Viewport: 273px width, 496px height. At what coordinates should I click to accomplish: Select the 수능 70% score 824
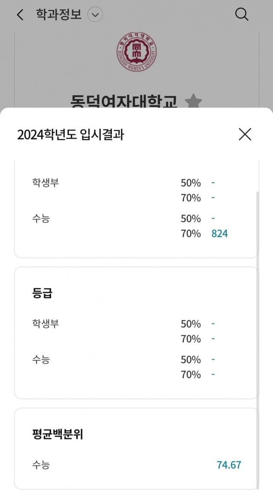[220, 234]
